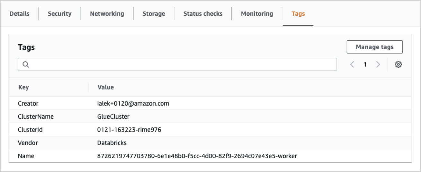
Task: Click page number 1 indicator
Action: click(365, 64)
